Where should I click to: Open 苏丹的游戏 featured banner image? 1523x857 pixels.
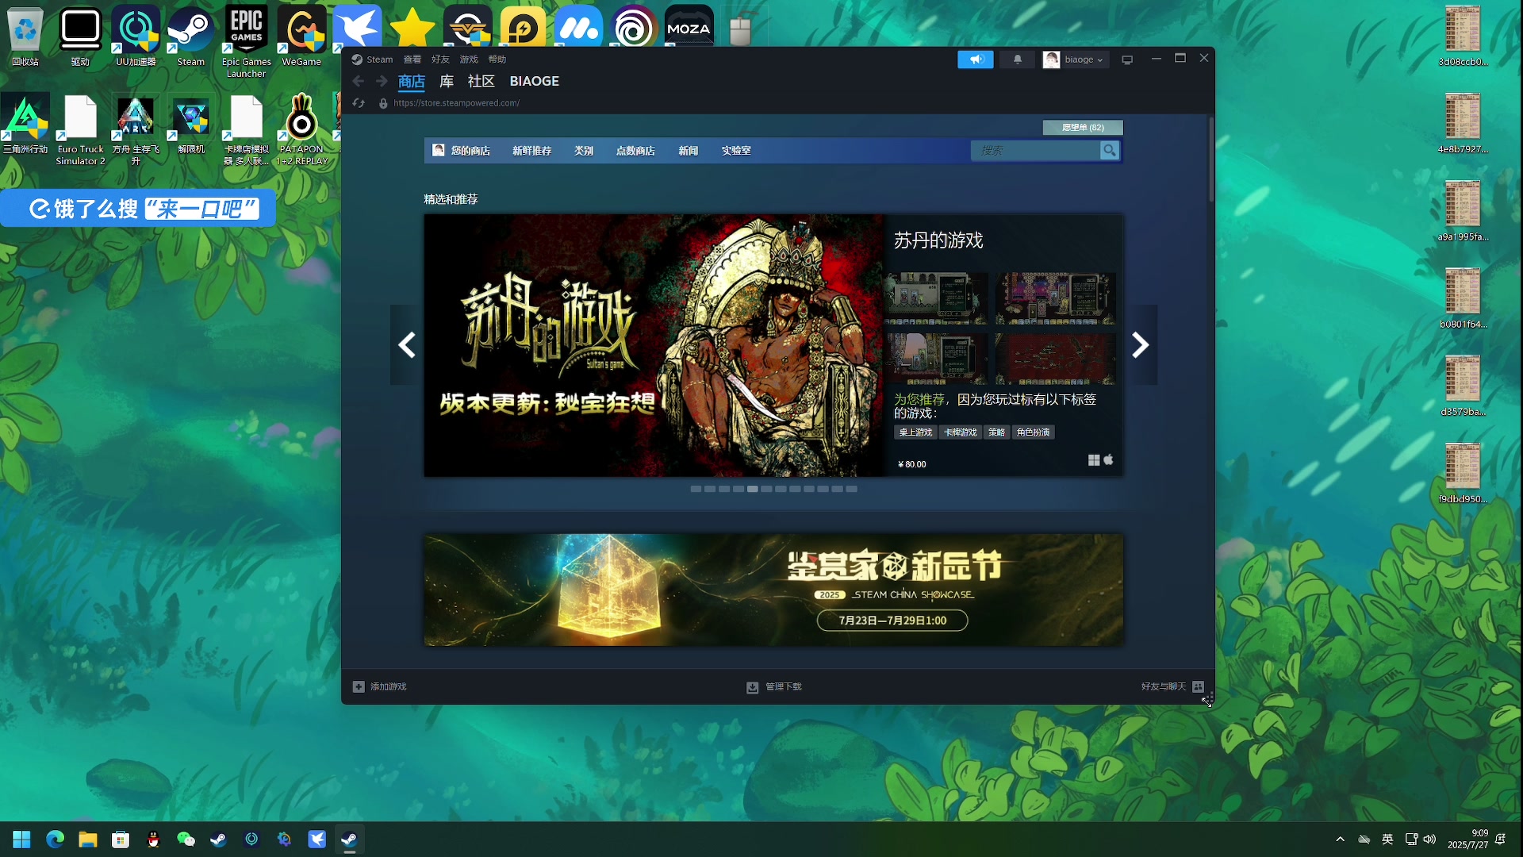[654, 345]
